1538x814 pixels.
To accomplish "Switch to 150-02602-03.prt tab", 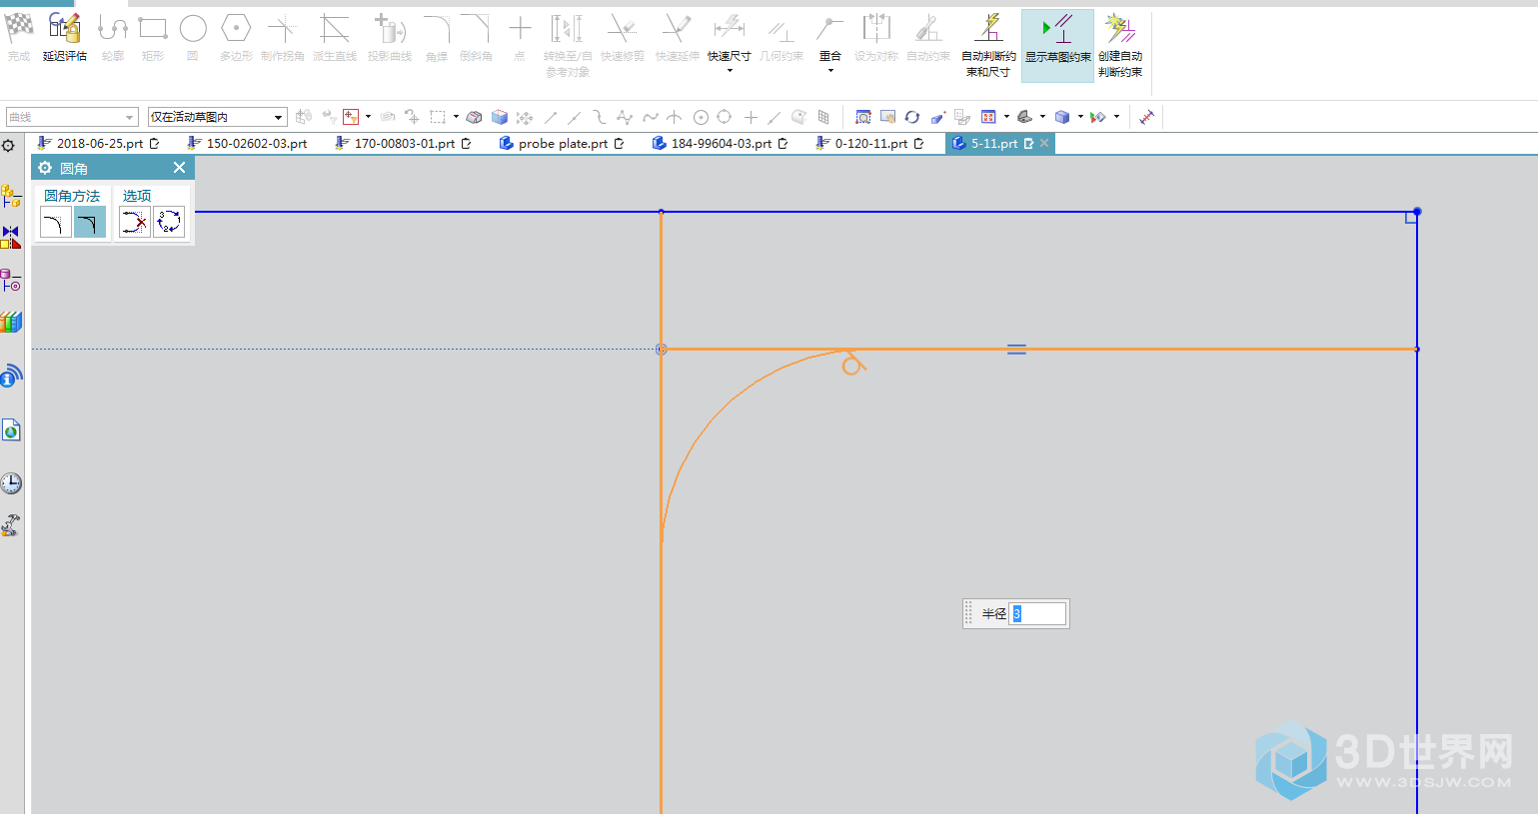I will pyautogui.click(x=249, y=144).
